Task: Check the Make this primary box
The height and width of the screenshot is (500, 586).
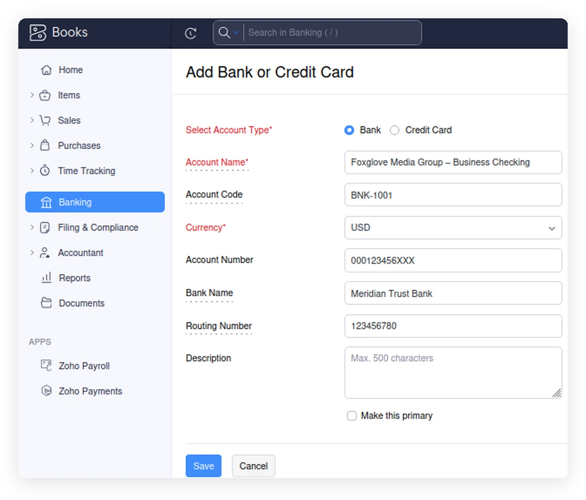Action: tap(352, 415)
